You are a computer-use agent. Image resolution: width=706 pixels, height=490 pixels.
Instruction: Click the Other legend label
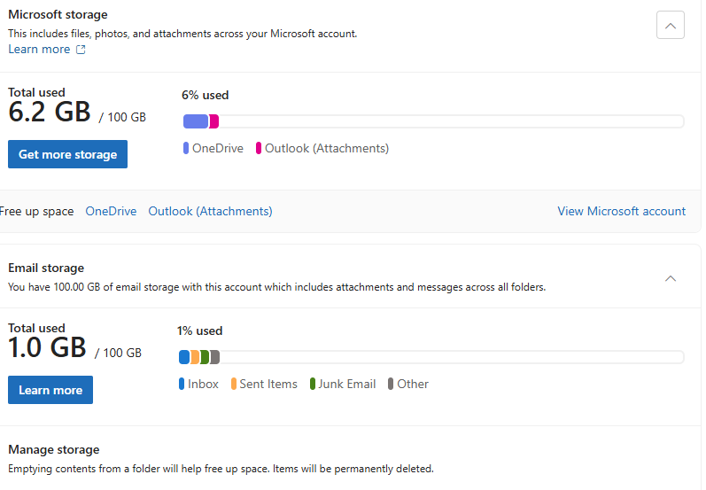413,384
